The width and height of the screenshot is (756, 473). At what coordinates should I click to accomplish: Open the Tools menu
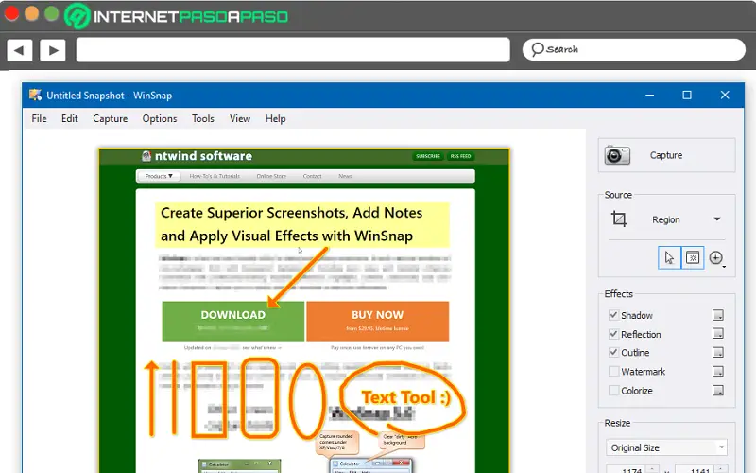click(203, 119)
